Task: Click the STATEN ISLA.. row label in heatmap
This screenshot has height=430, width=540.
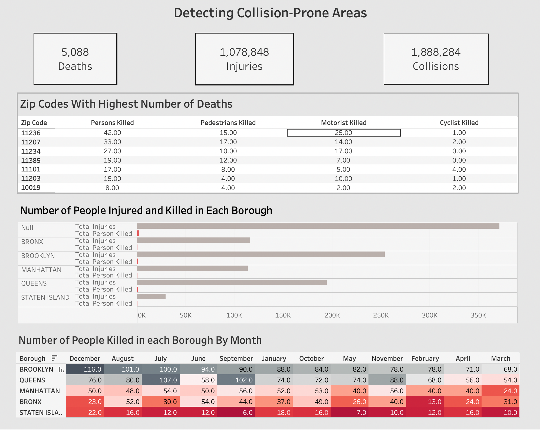Action: tap(41, 413)
